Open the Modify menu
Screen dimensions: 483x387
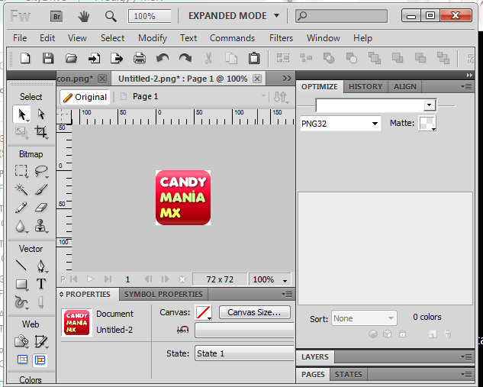pyautogui.click(x=153, y=38)
